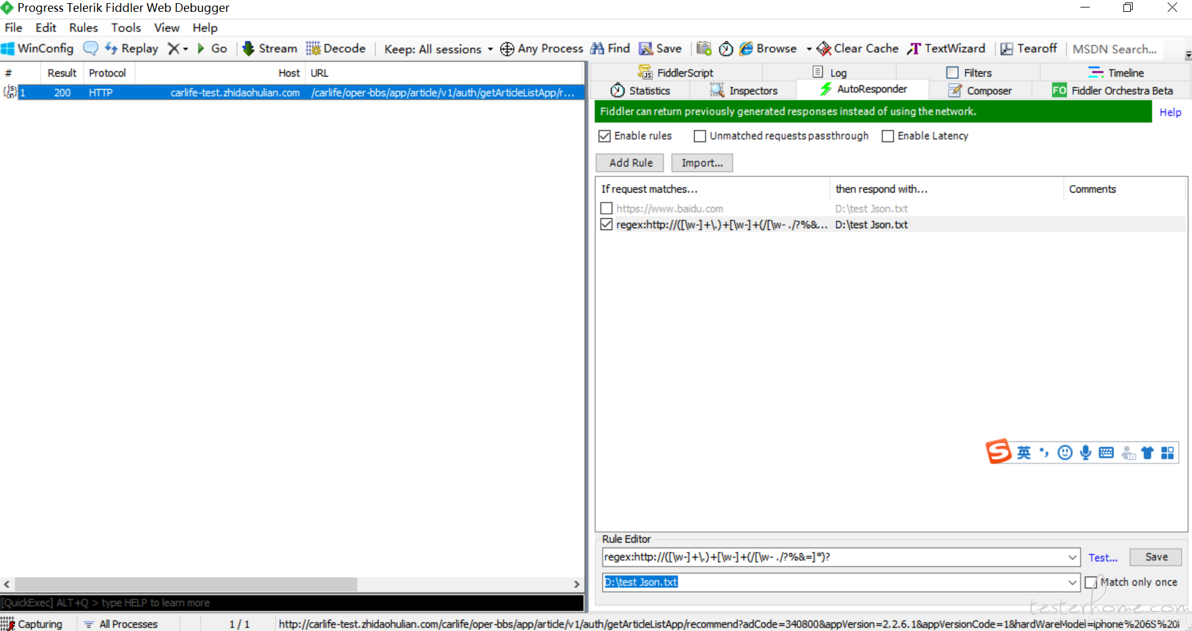Open the TextWizard tool
The image size is (1192, 631).
tap(946, 49)
